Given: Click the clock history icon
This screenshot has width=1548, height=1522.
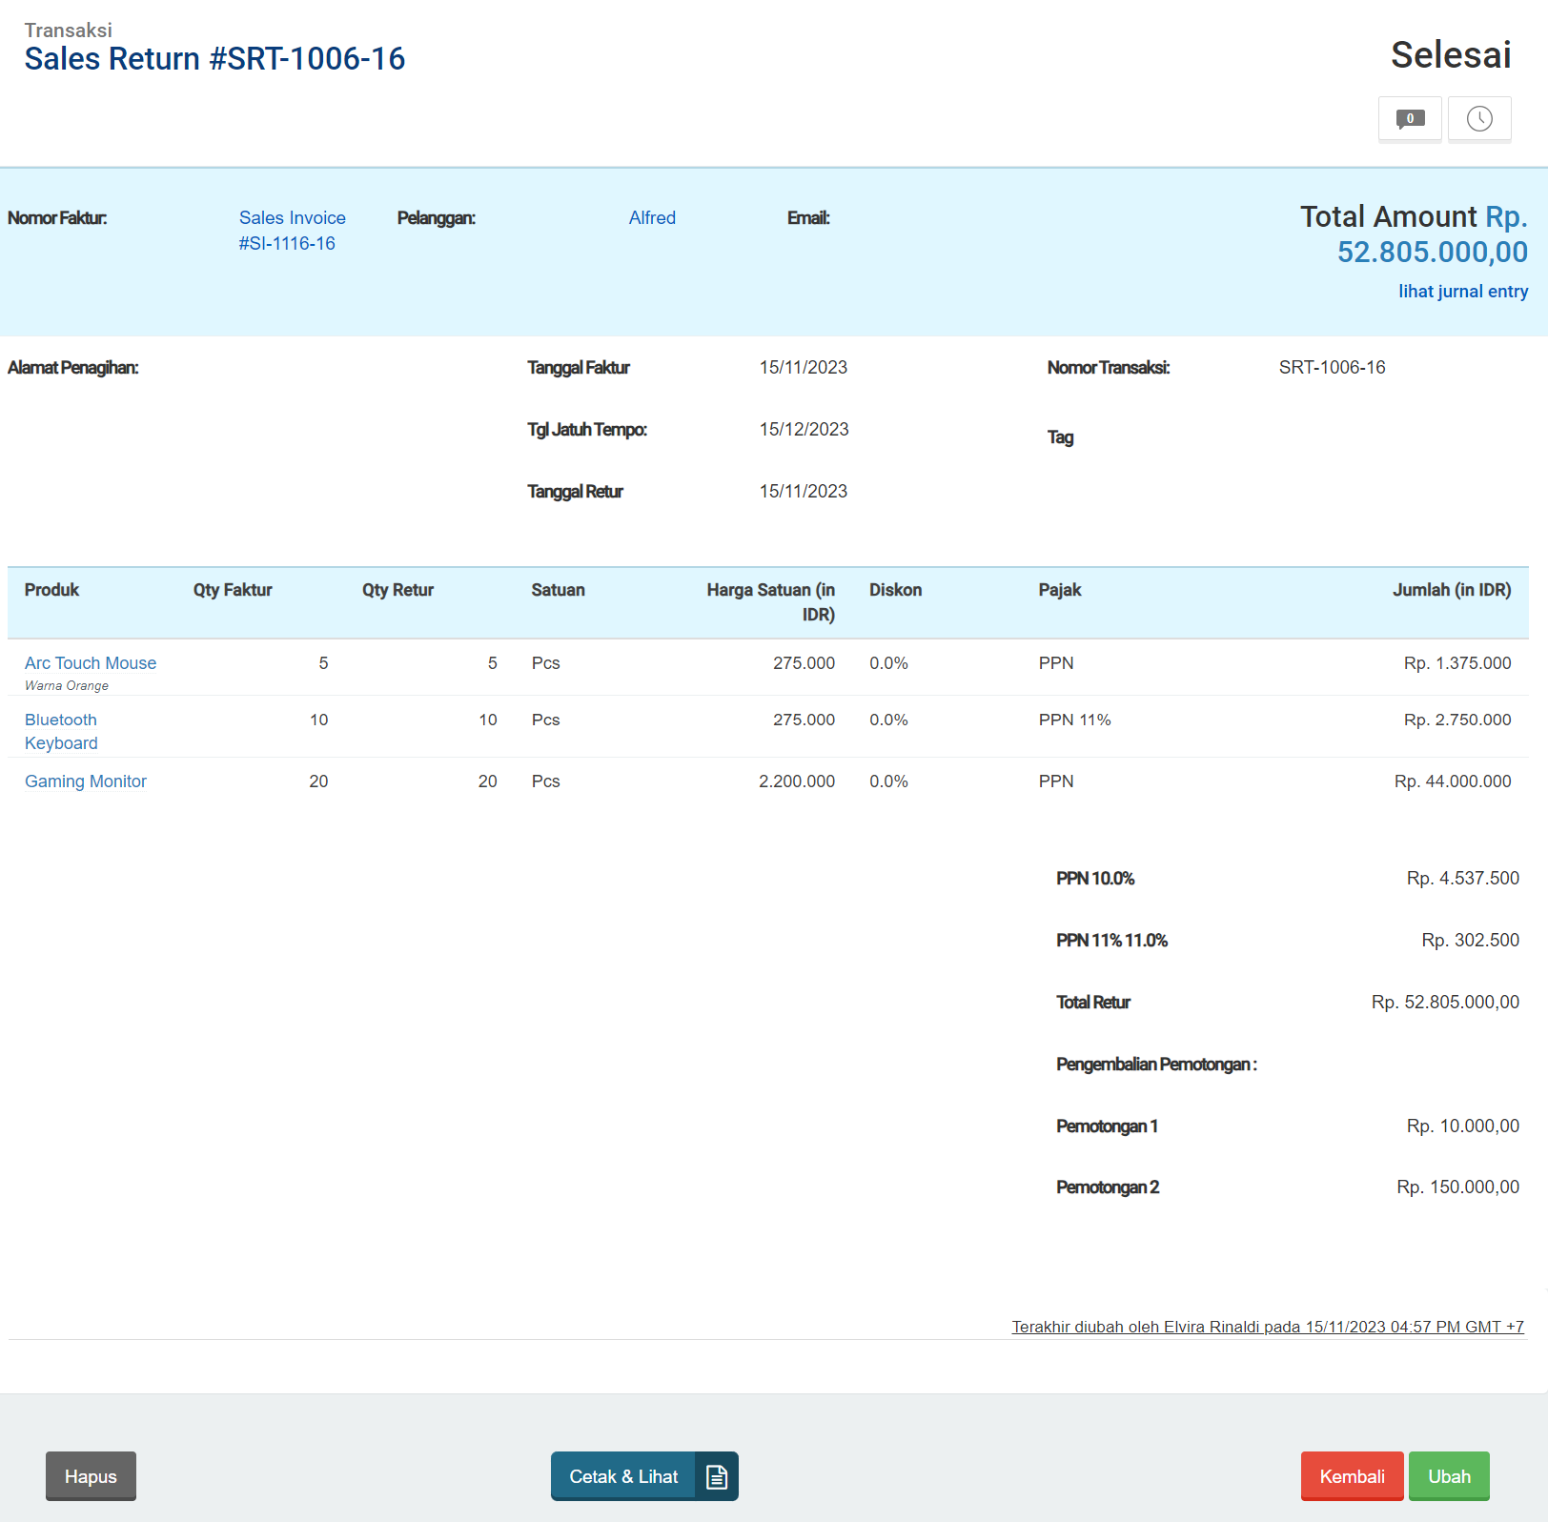Looking at the screenshot, I should click(1479, 119).
